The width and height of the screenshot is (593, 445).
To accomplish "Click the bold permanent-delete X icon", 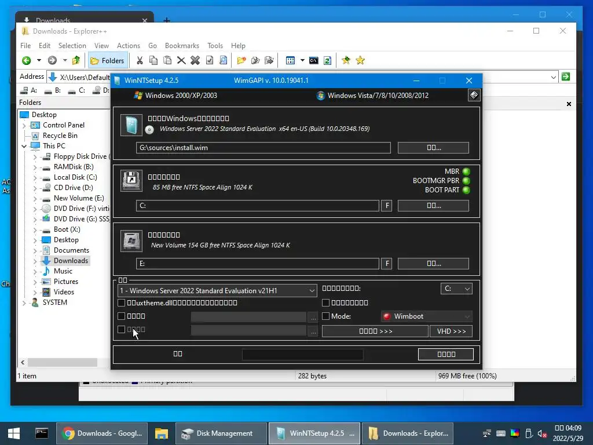I will pyautogui.click(x=195, y=60).
